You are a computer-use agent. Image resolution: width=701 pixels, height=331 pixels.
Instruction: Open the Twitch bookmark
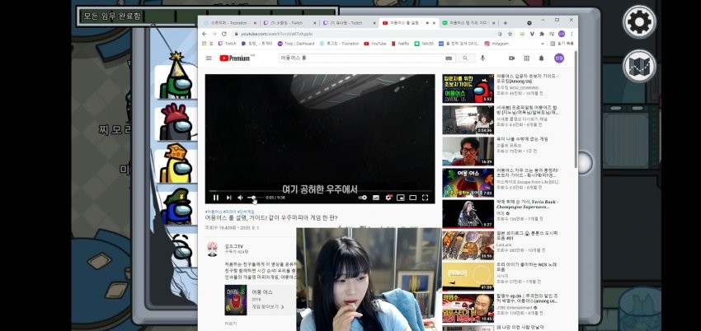tap(227, 44)
